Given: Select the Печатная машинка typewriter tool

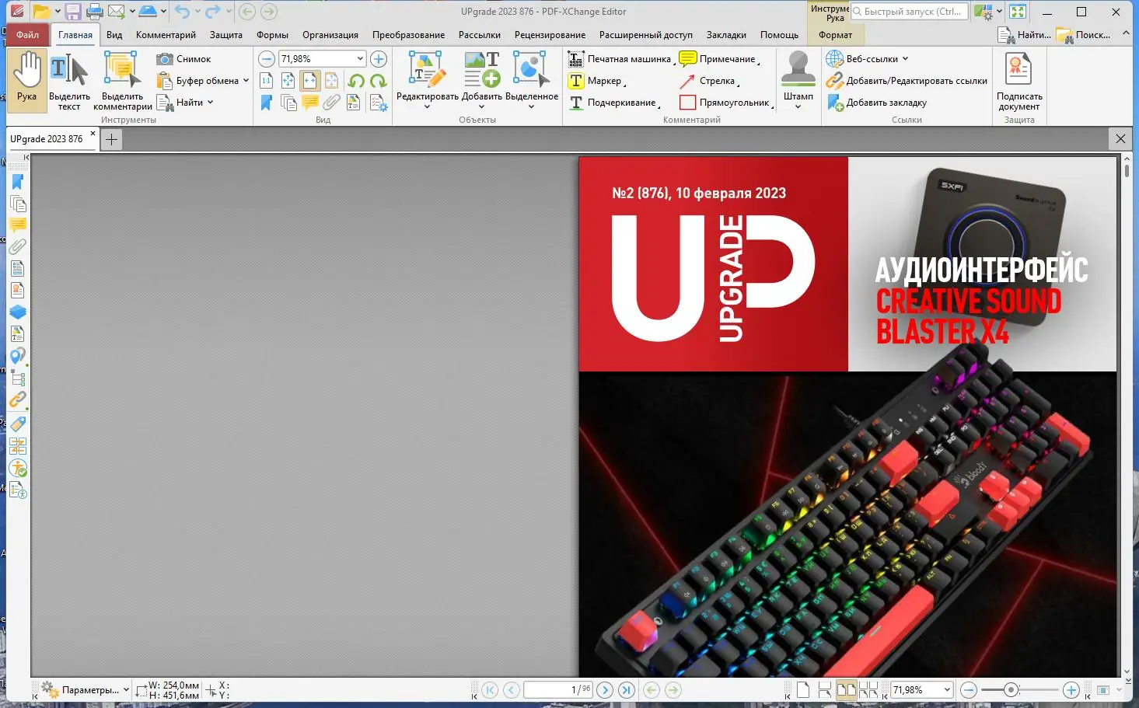Looking at the screenshot, I should 620,59.
